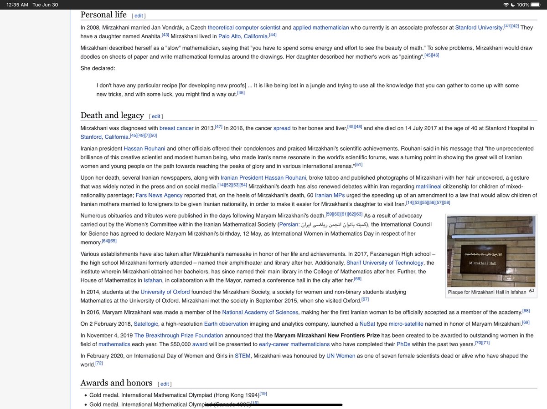Open Iranian President Hassan Rouhani link

[263, 178]
